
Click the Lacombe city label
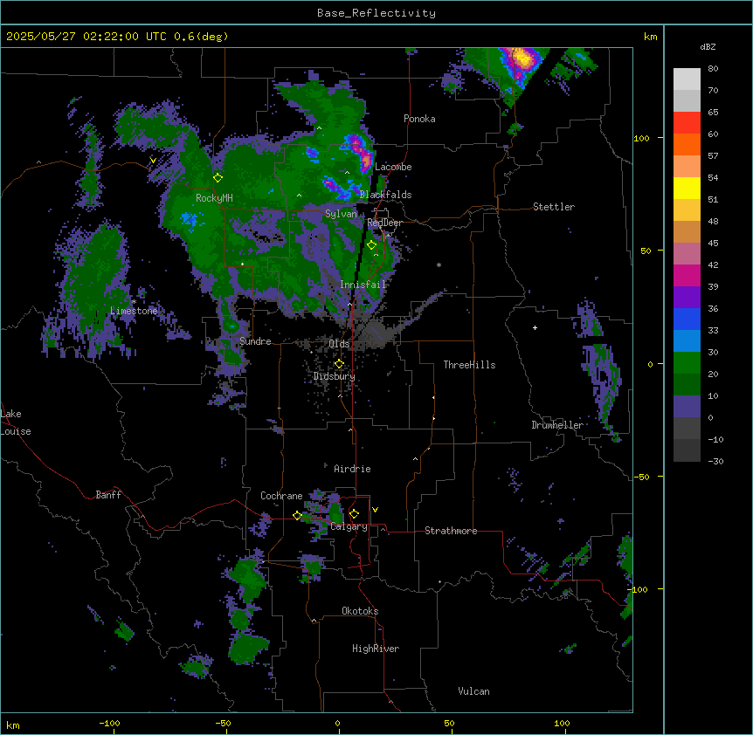coord(393,167)
